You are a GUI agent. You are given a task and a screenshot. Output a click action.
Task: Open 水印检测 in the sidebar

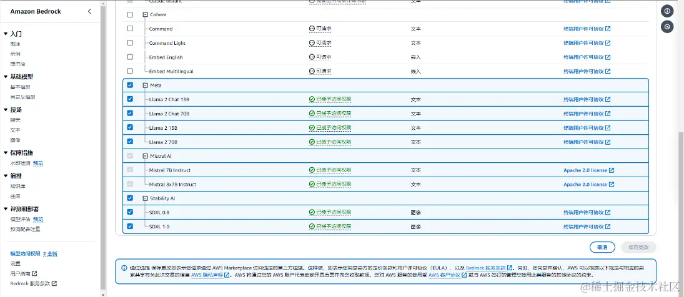pos(20,163)
